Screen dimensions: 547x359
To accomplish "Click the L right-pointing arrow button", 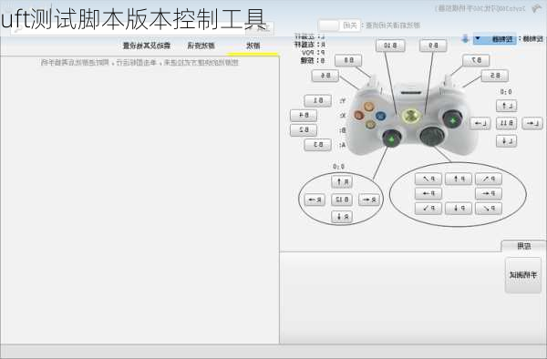I will coord(532,123).
